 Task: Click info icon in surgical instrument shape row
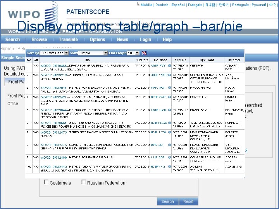(x=169, y=110)
